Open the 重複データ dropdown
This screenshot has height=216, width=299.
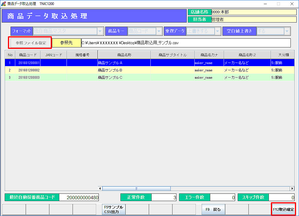[218, 31]
